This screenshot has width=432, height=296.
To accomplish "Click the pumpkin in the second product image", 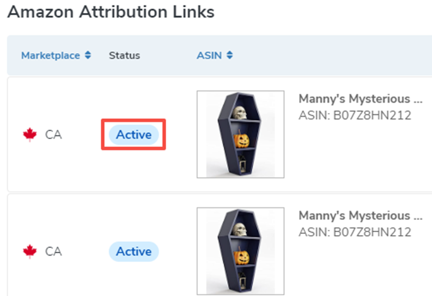I will (241, 257).
